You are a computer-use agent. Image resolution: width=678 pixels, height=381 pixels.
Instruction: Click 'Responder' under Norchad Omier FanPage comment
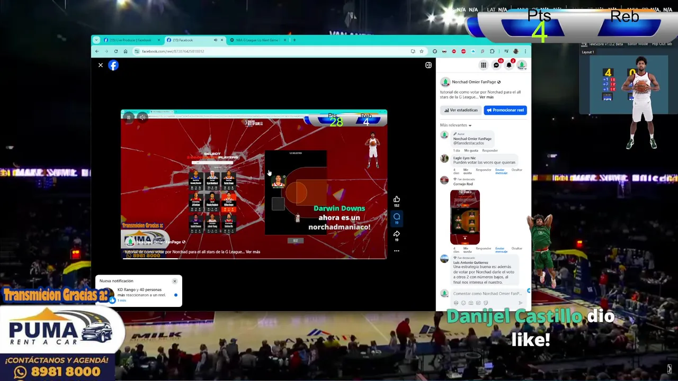tap(490, 150)
